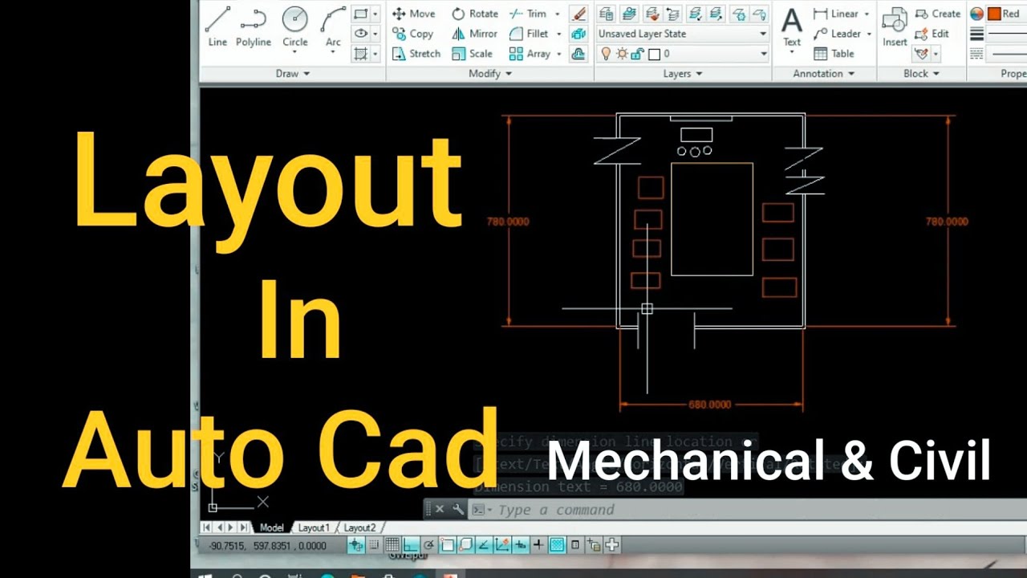Click Create block button

pyautogui.click(x=938, y=14)
